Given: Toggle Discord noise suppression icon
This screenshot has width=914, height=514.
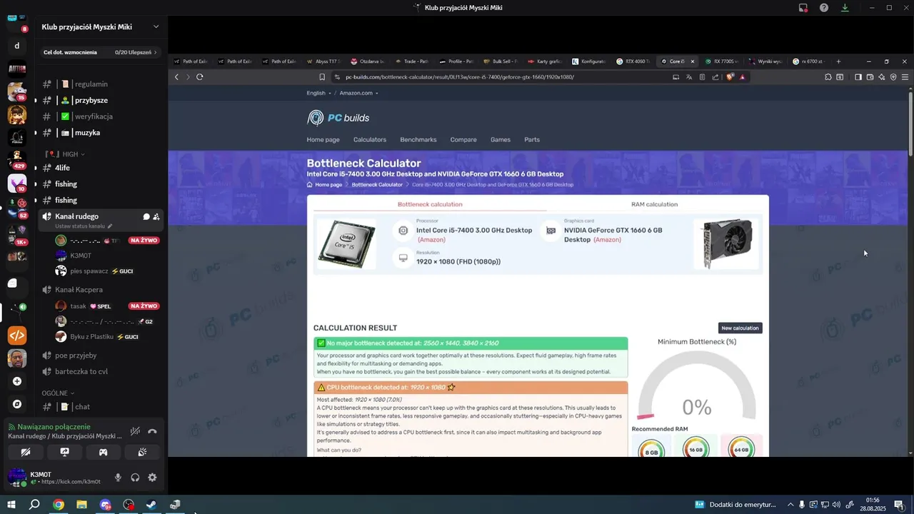Looking at the screenshot, I should [135, 431].
